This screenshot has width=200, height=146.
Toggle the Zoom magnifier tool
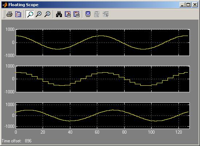coord(30,14)
